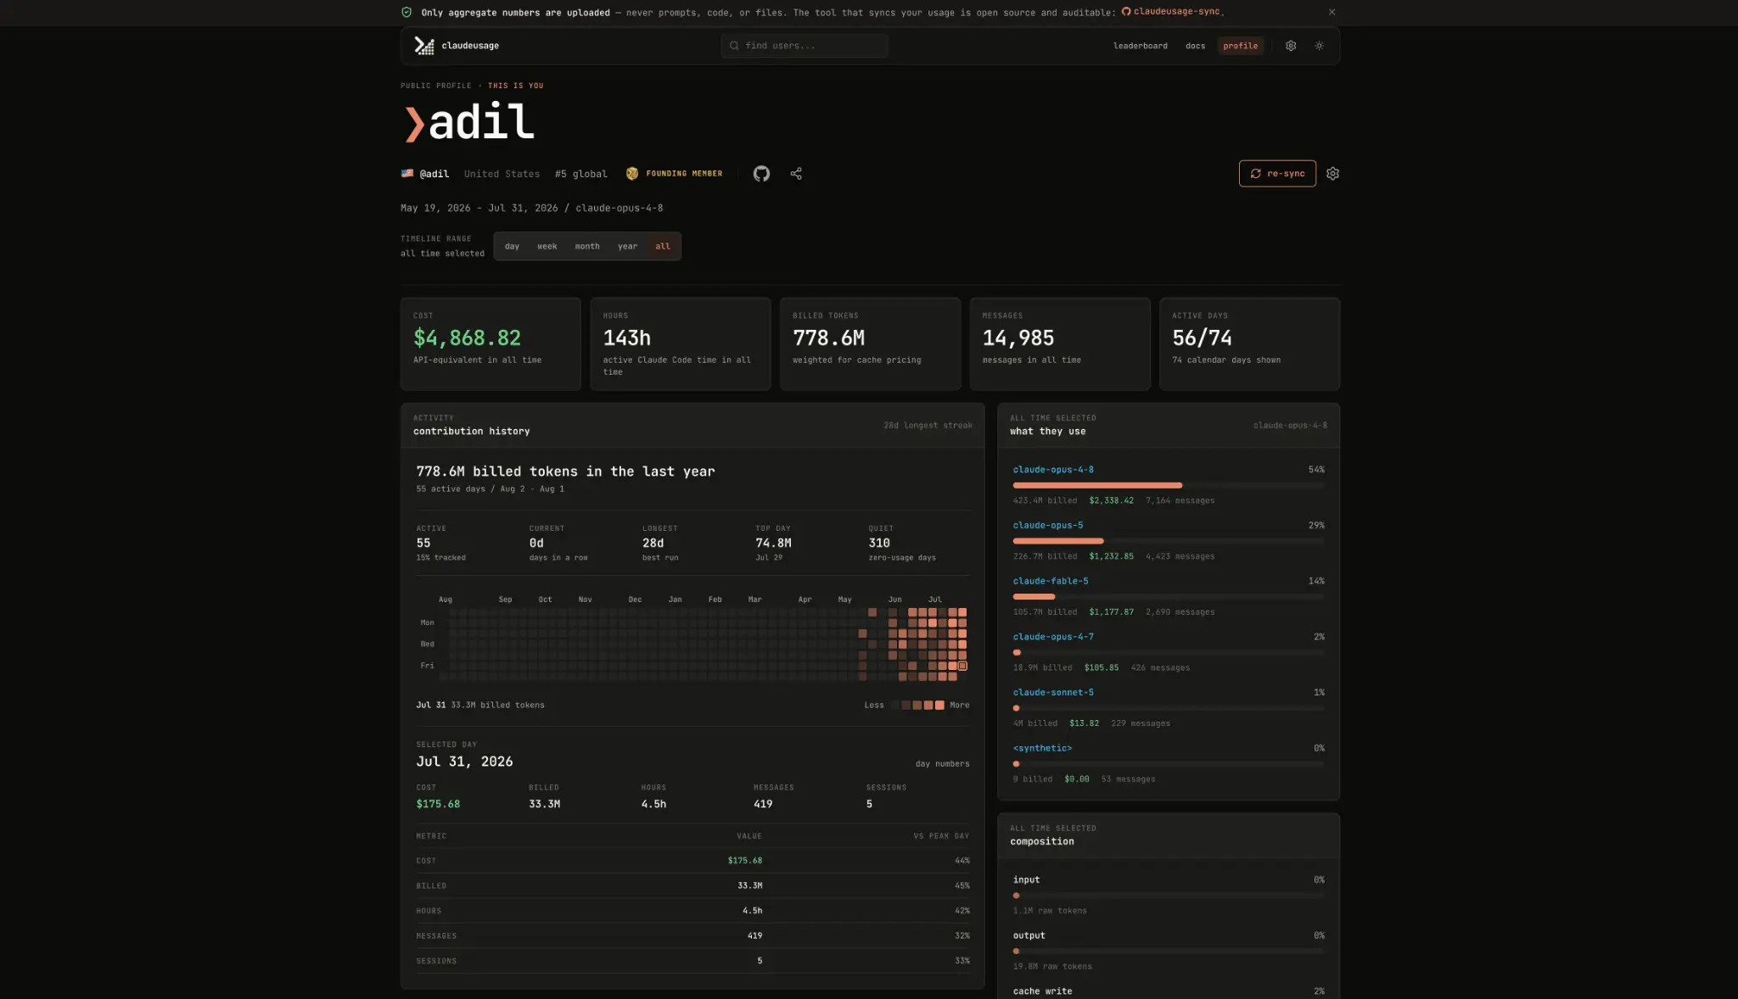Click the claudeusage logo icon

tap(423, 46)
